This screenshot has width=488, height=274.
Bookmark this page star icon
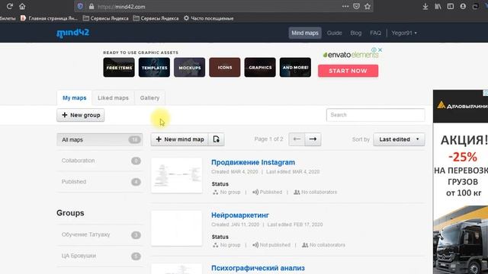tap(368, 6)
